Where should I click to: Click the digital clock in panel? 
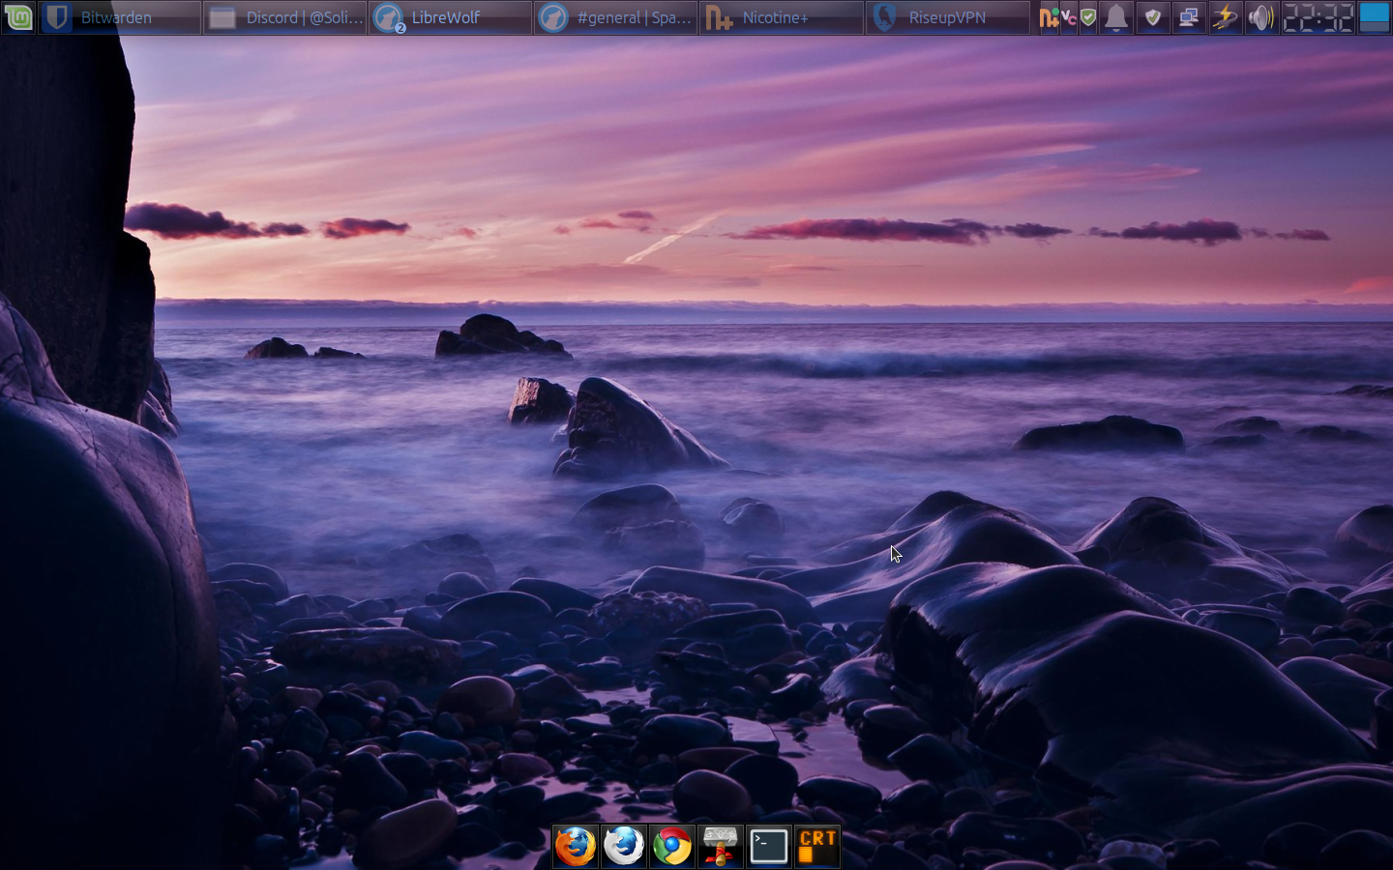click(1318, 17)
